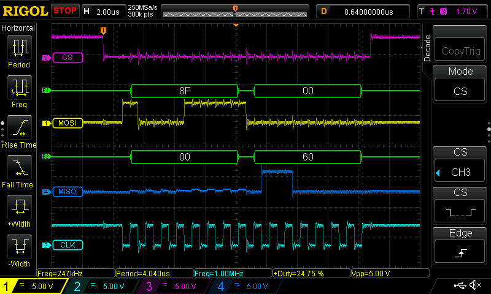Click the waveform memory overview bar
This screenshot has height=294, width=491.
point(235,12)
